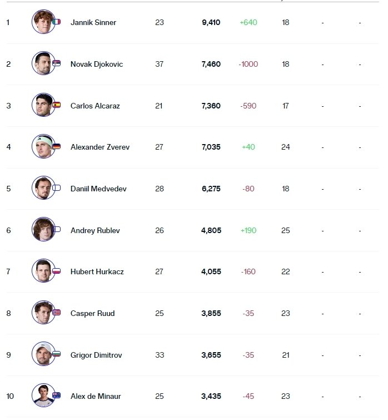This screenshot has width=388, height=420.
Task: Click Sinner's 9,410 points value
Action: coord(211,23)
